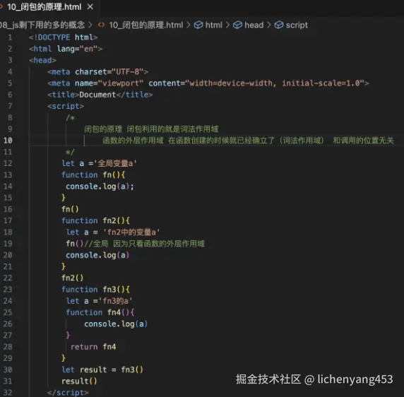Click line number 23 in gutter
This screenshot has height=397, width=404.
[x=8, y=290]
